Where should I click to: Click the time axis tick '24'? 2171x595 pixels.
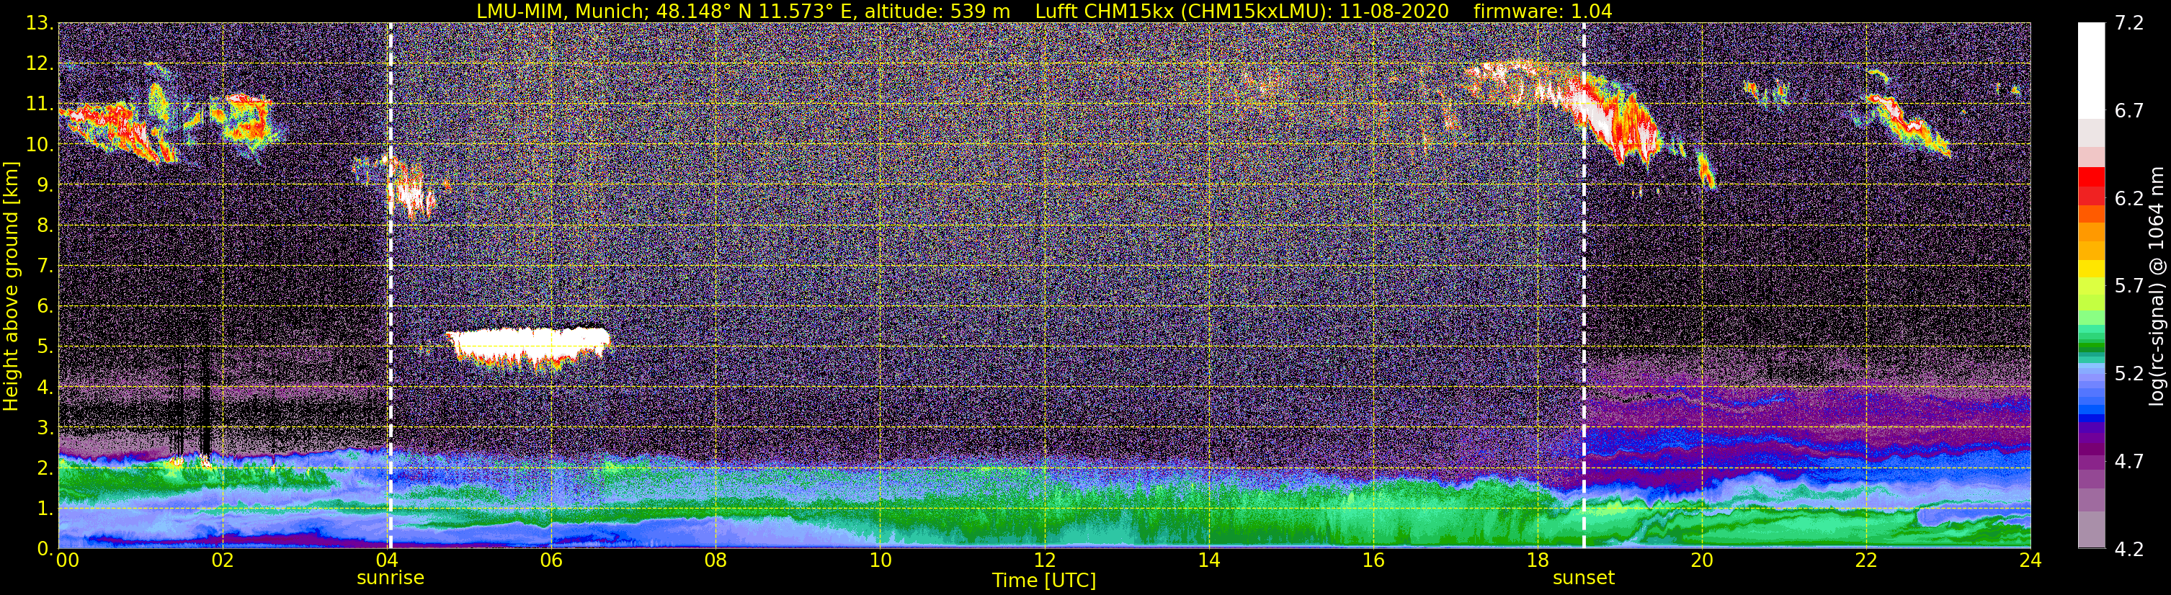[x=2030, y=560]
